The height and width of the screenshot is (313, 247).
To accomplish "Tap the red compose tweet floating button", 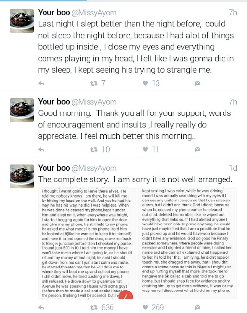I will click(x=126, y=295).
